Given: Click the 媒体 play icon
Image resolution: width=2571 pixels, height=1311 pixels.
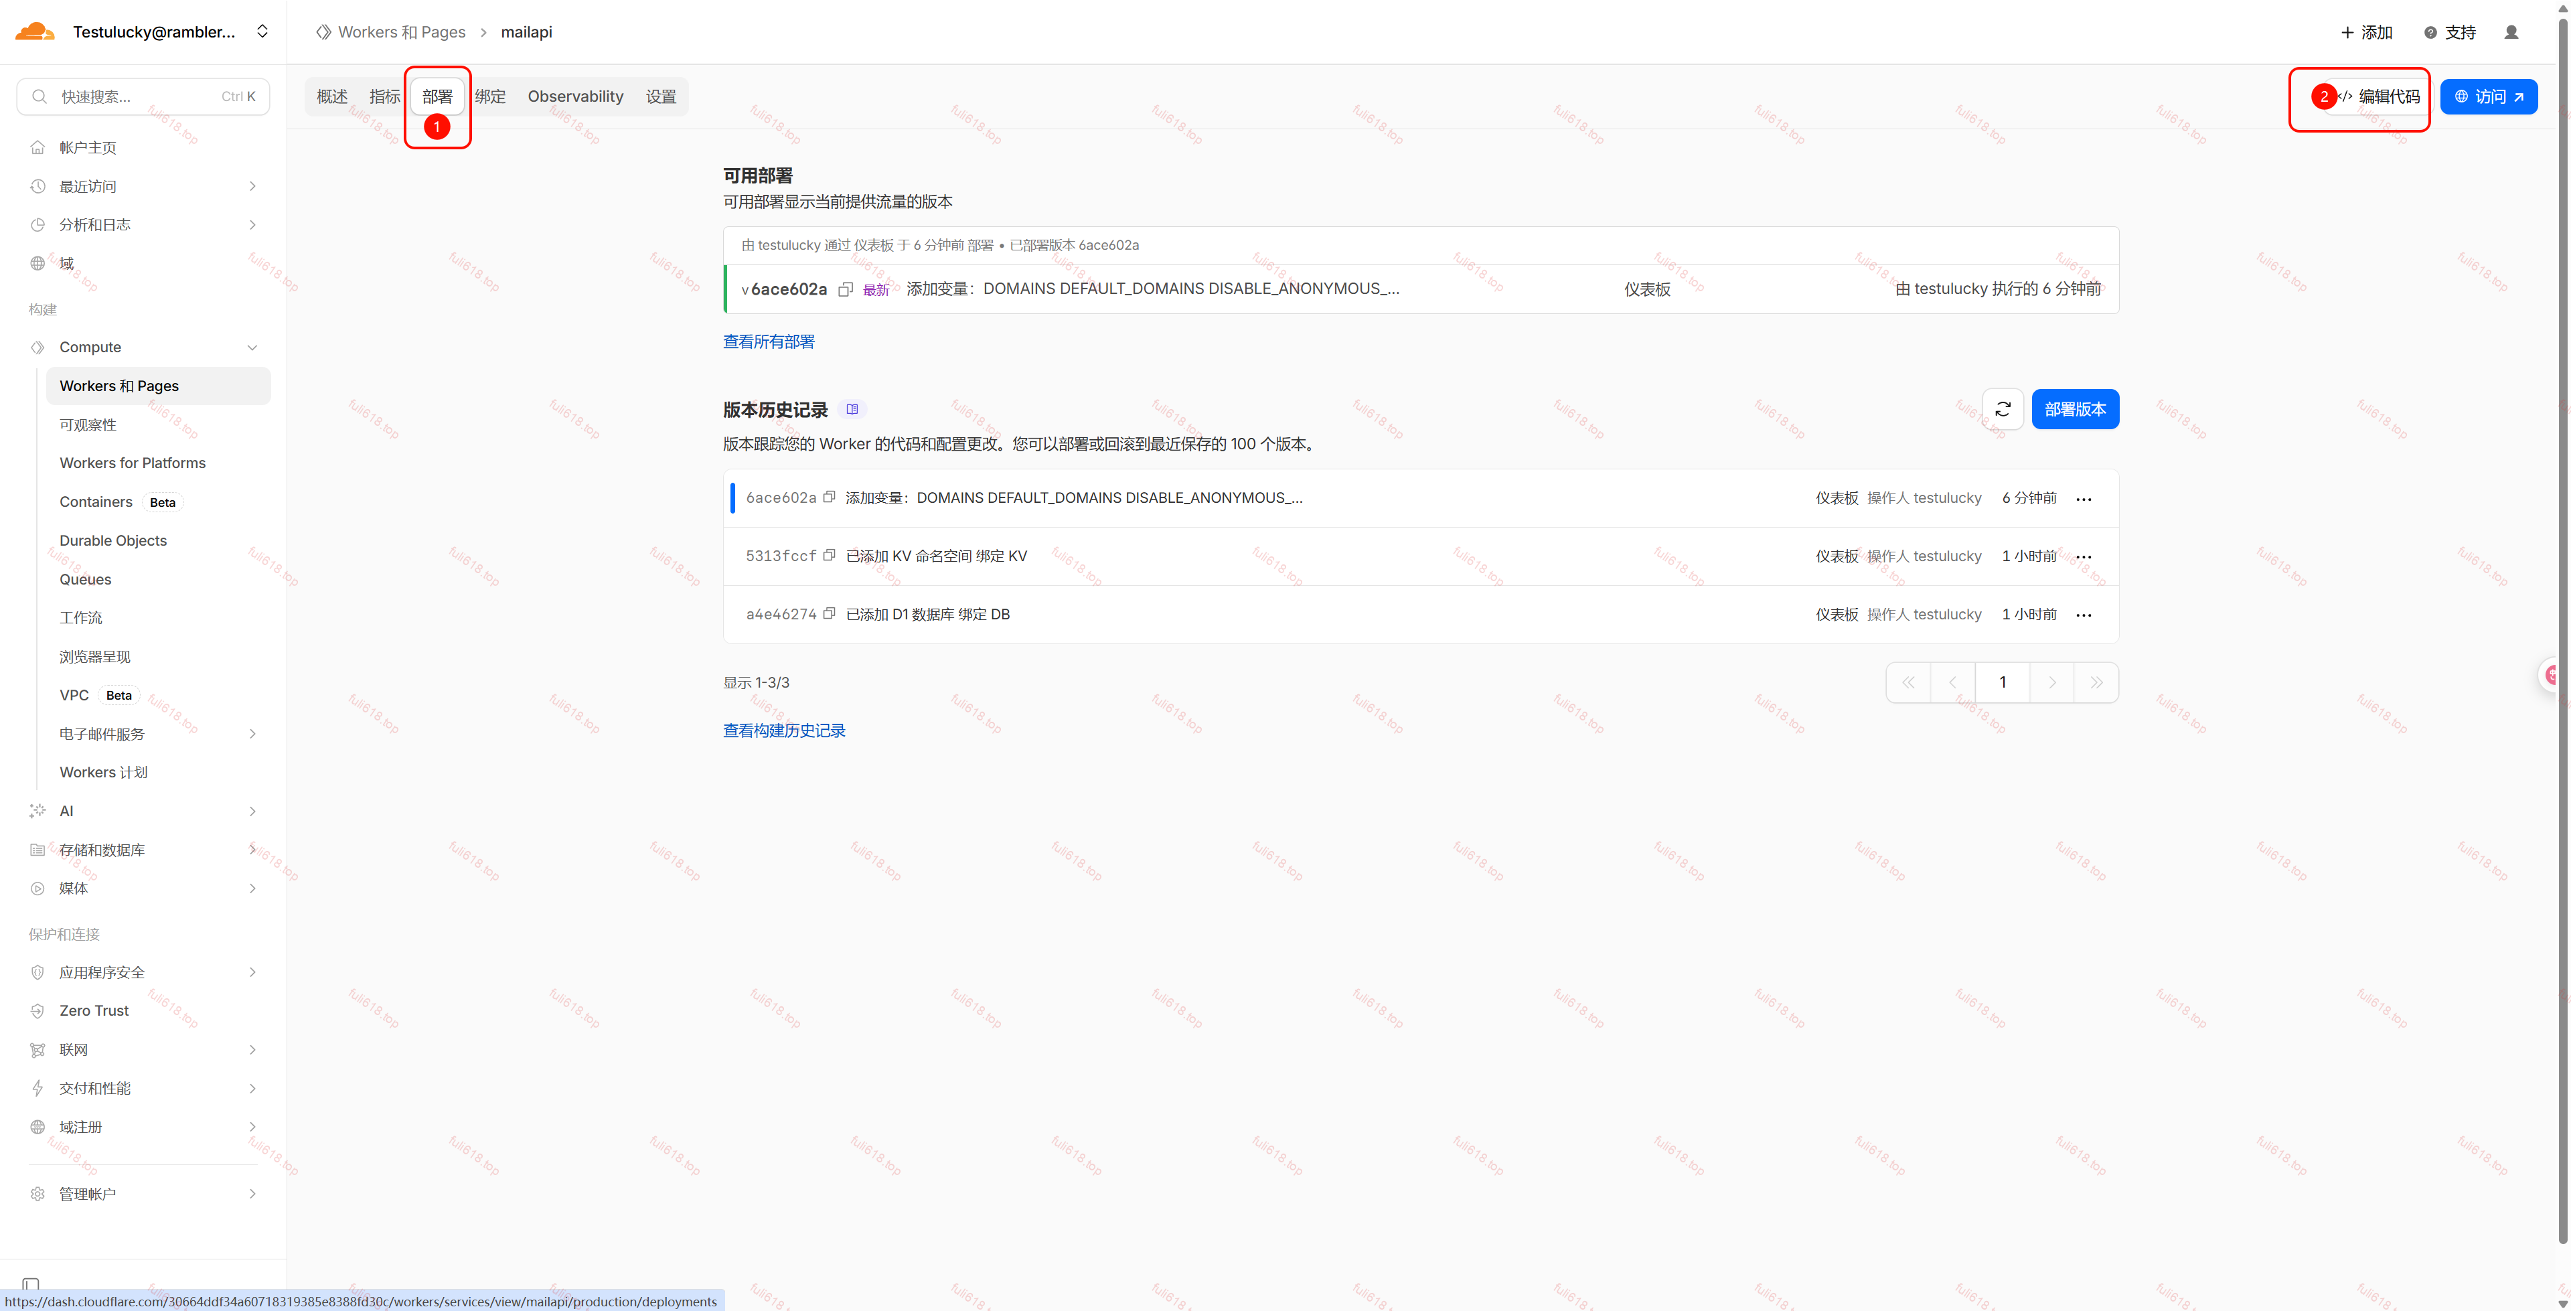Looking at the screenshot, I should pos(38,889).
